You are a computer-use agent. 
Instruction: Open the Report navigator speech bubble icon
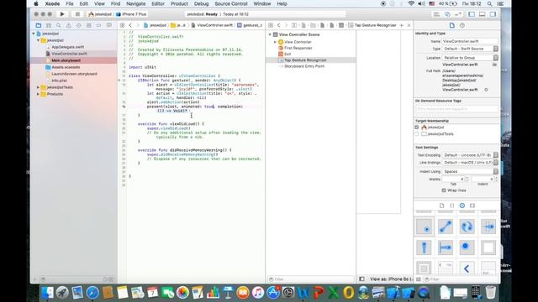(109, 25)
